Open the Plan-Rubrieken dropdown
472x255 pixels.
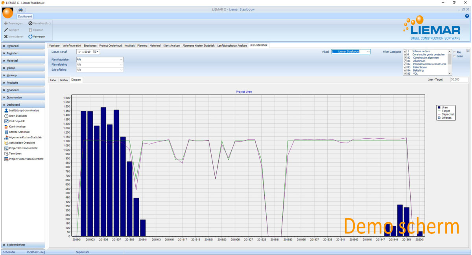122,59
